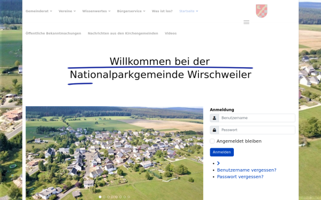The image size is (321, 200).
Task: Follow the Benutzername vergessen? link
Action: point(247,170)
